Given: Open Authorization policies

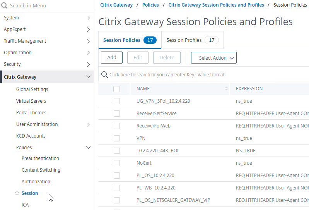Looking at the screenshot, I should click(x=36, y=182).
